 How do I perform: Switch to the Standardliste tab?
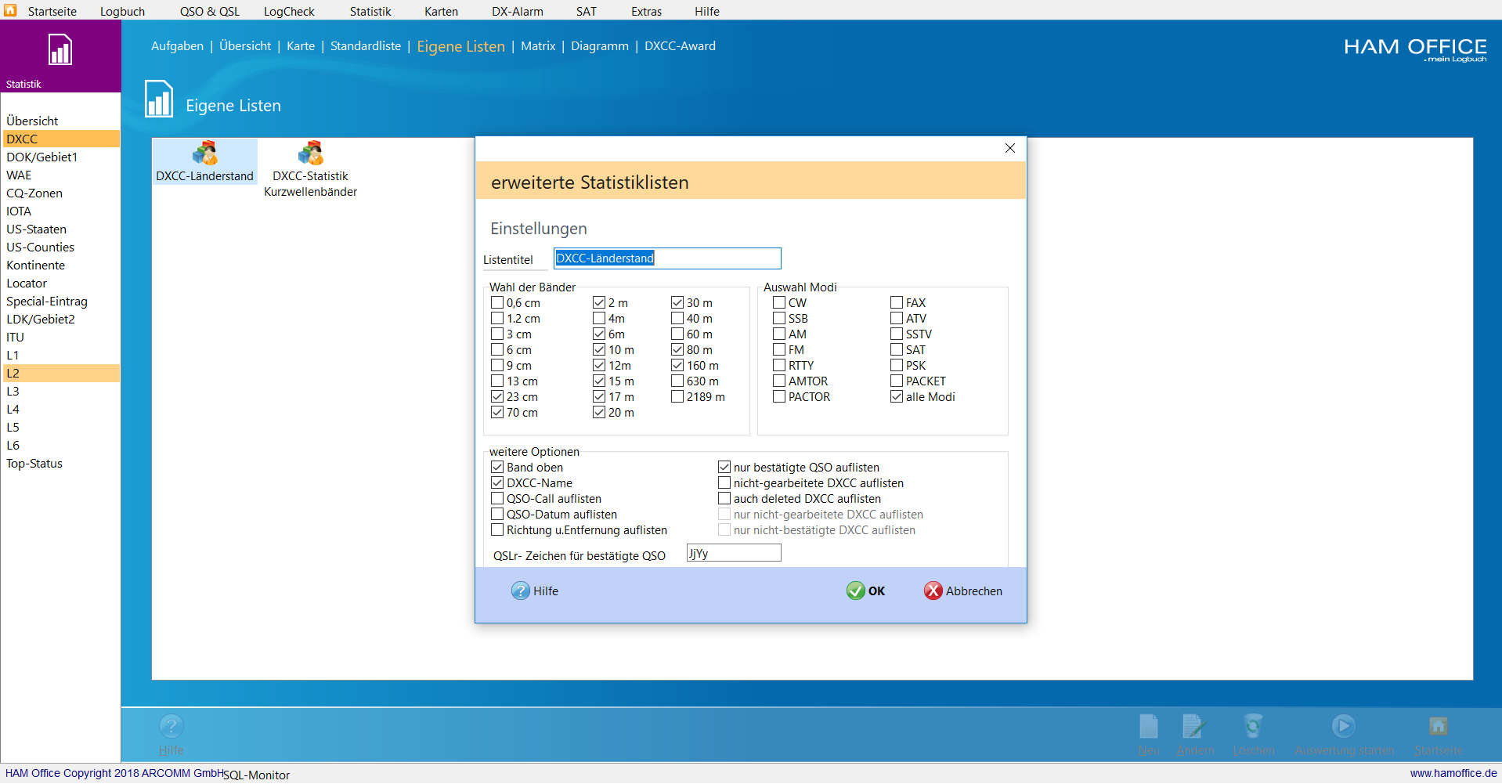(x=366, y=46)
